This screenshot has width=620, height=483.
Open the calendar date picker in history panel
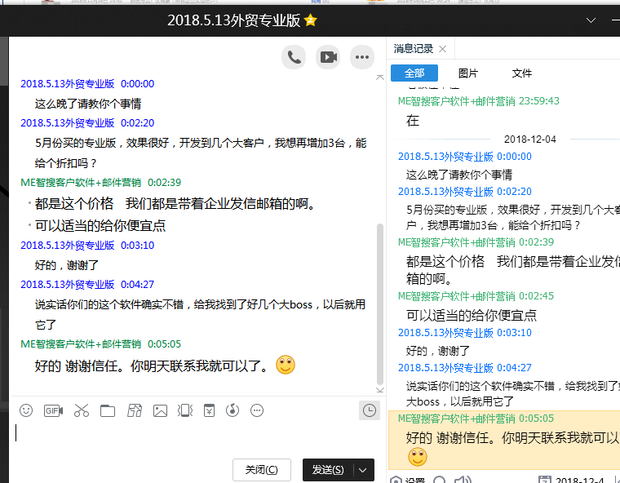[x=544, y=480]
